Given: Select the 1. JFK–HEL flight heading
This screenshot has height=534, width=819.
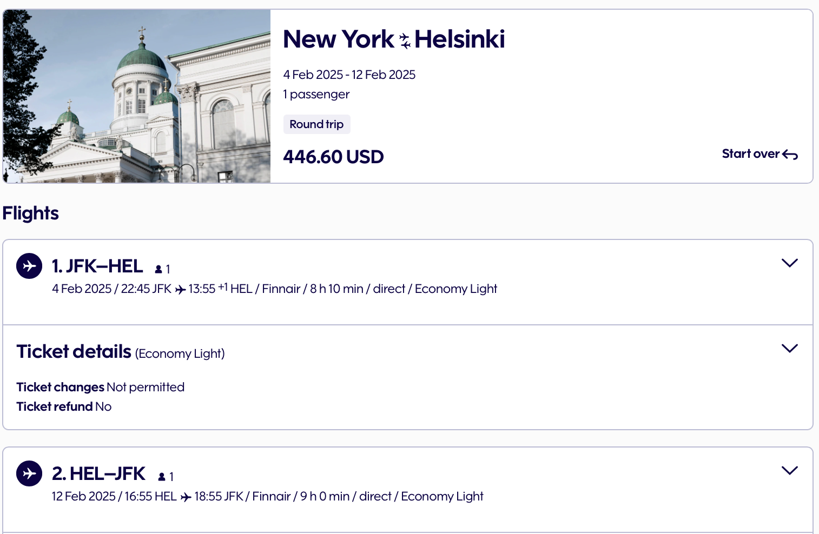Looking at the screenshot, I should [97, 266].
